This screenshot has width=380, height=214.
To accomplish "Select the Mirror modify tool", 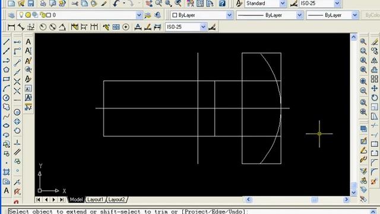I will coord(375,61).
